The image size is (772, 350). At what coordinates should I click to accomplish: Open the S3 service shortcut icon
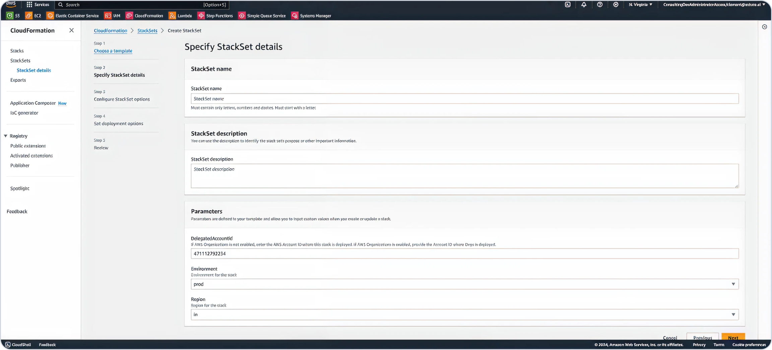coord(10,16)
